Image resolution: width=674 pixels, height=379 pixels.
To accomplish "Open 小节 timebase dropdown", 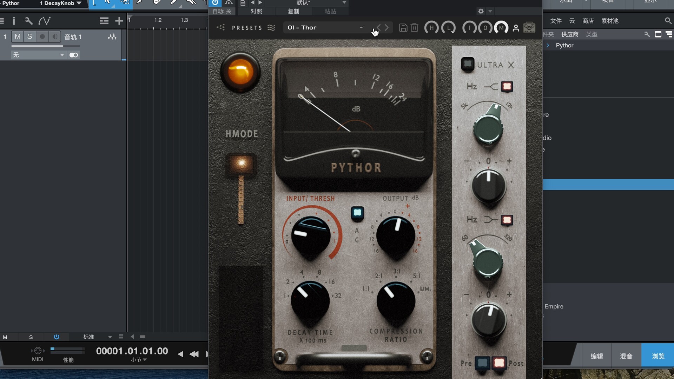I will click(x=139, y=360).
